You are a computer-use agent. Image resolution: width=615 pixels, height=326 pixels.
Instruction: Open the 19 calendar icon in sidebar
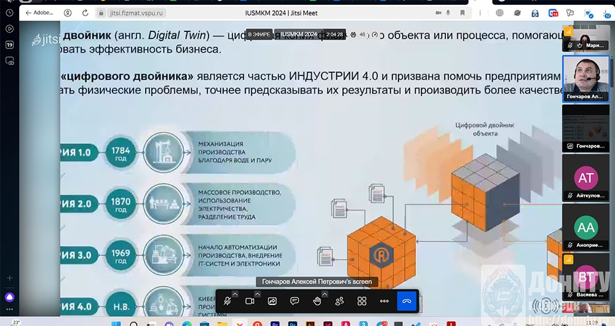(x=9, y=45)
